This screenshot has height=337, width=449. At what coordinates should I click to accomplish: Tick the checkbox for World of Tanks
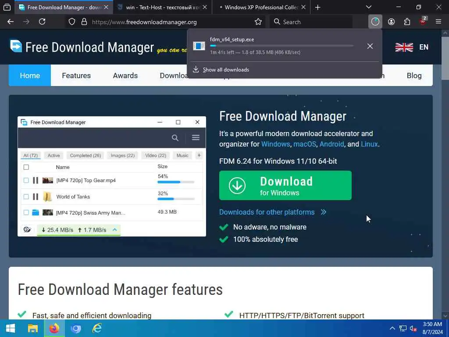[x=26, y=197]
